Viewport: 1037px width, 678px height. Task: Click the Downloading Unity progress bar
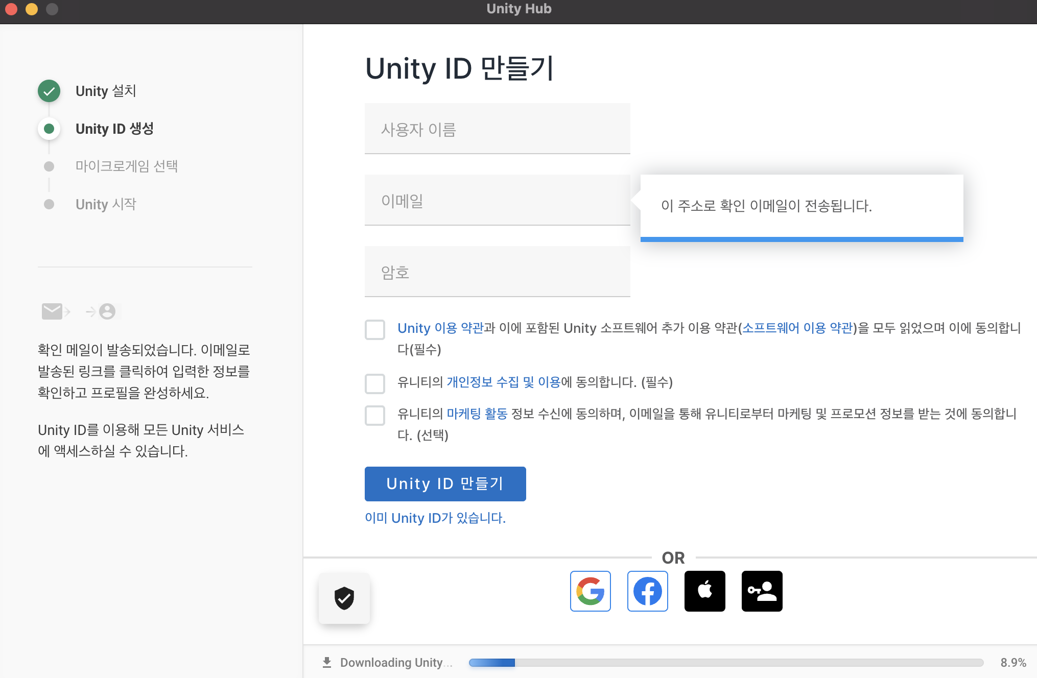pyautogui.click(x=725, y=663)
